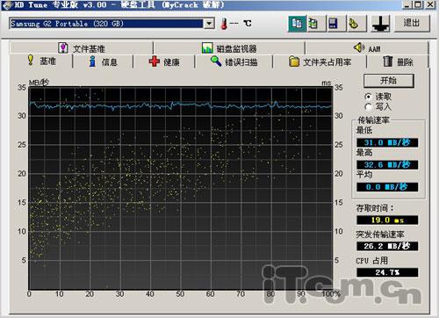439x318 pixels.
Task: Click the minimize to tray icon
Action: coord(380,24)
